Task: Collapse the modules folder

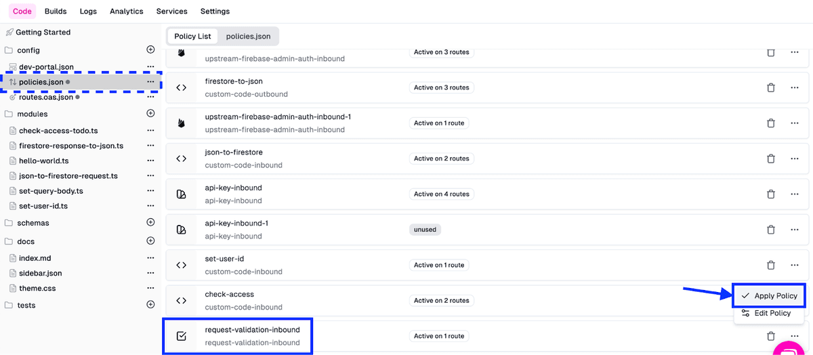Action: 32,114
